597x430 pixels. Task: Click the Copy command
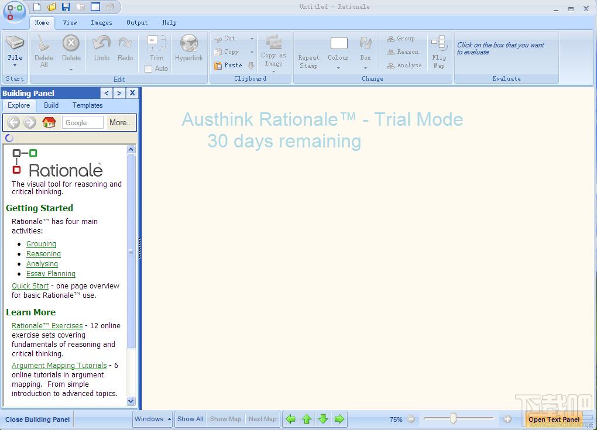[x=227, y=51]
